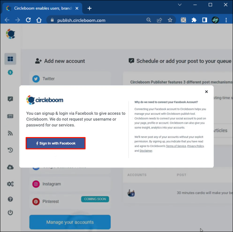Click the Twitter bird icon

(36, 79)
